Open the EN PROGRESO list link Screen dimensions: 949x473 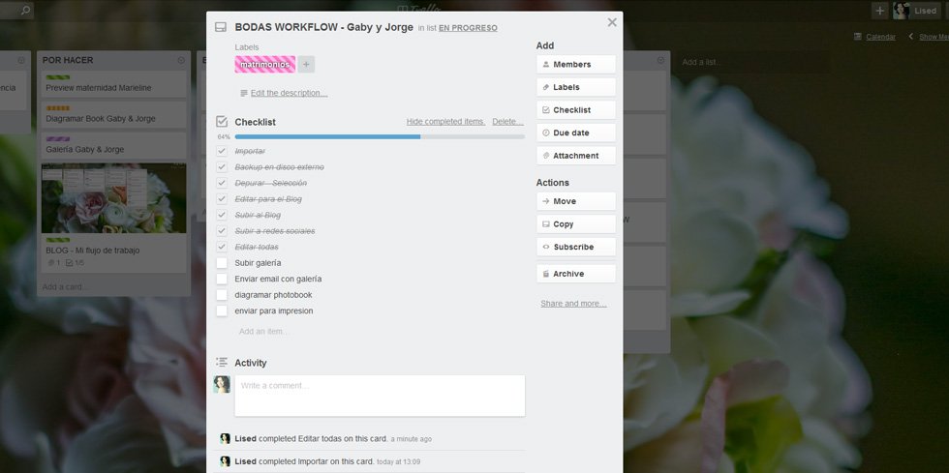[468, 28]
